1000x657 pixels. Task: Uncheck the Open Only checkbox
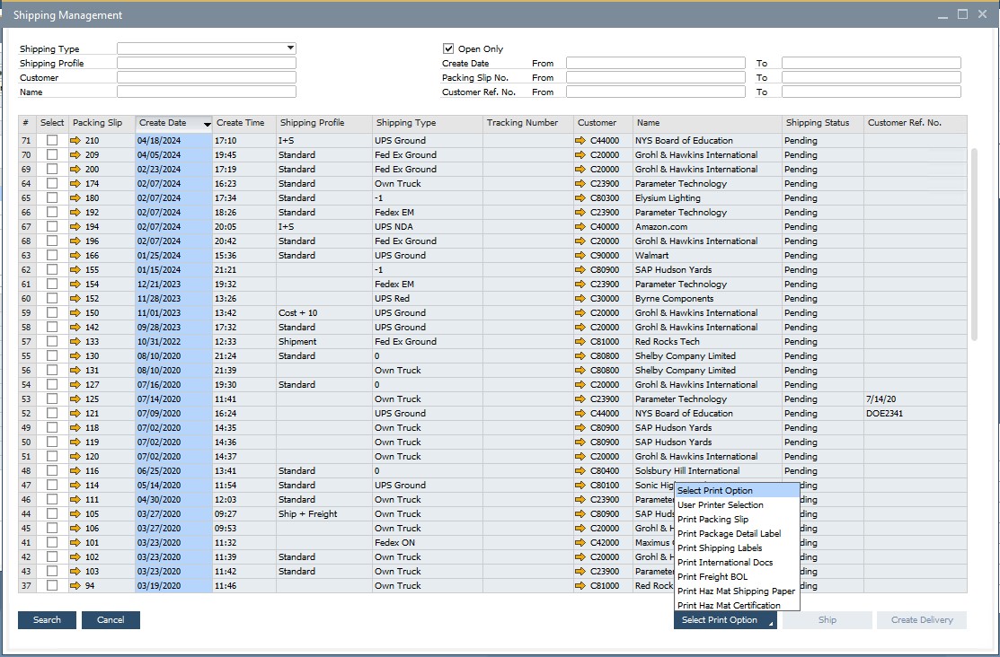point(447,48)
